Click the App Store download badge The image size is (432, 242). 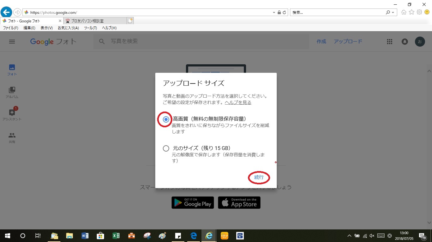pyautogui.click(x=239, y=203)
